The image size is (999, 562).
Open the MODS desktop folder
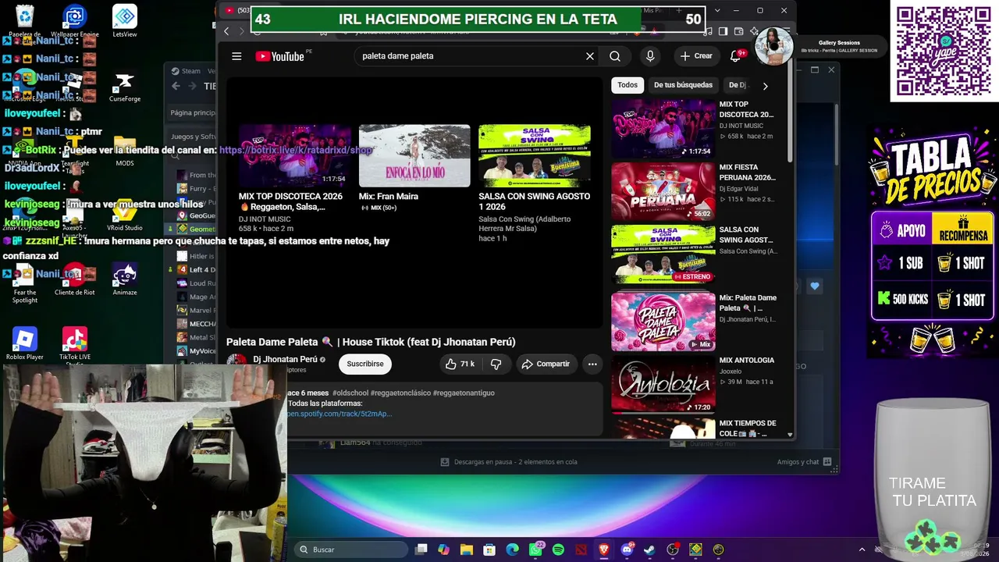point(125,150)
